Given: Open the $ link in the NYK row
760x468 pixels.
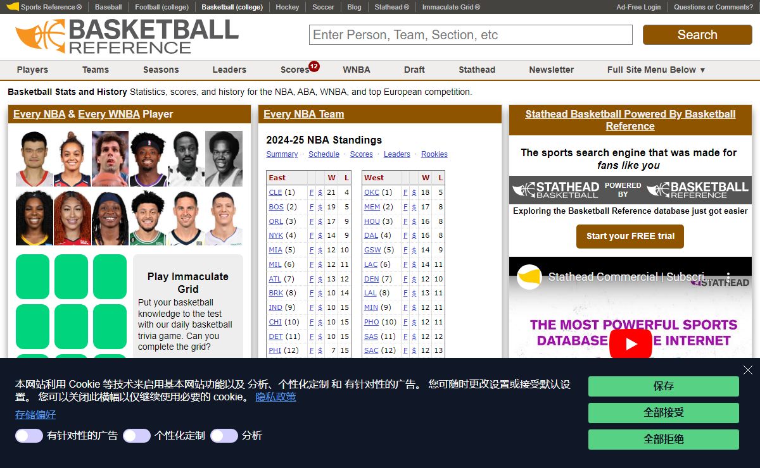Looking at the screenshot, I should coord(320,235).
